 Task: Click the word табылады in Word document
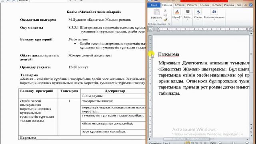pyautogui.click(x=169, y=93)
